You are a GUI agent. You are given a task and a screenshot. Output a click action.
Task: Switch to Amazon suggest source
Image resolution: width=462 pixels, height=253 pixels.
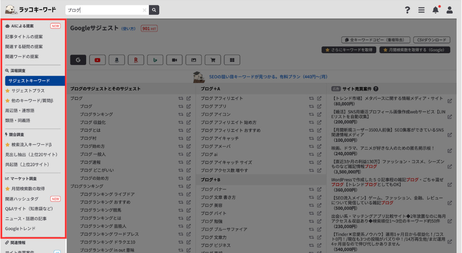117,60
